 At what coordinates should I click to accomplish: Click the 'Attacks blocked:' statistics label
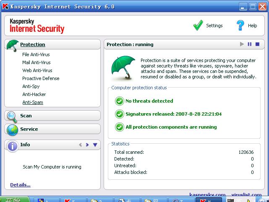pyautogui.click(x=131, y=172)
